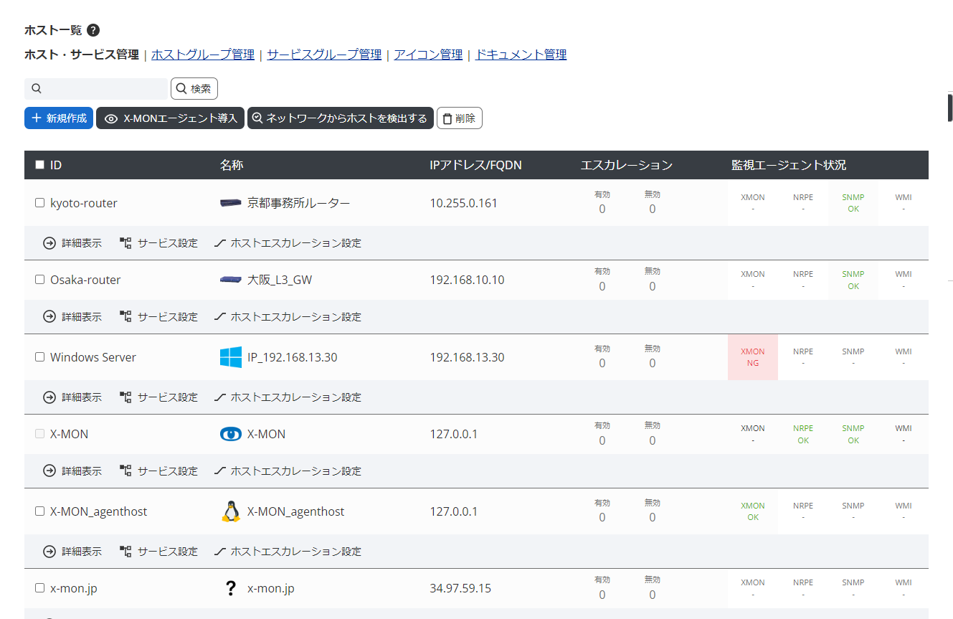Open the ドキュメント管理 tab link
The image size is (953, 619).
[x=521, y=55]
